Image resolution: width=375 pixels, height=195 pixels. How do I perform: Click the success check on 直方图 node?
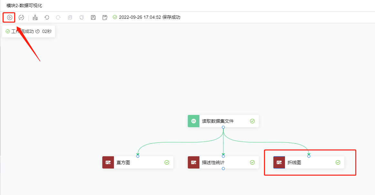(167, 162)
